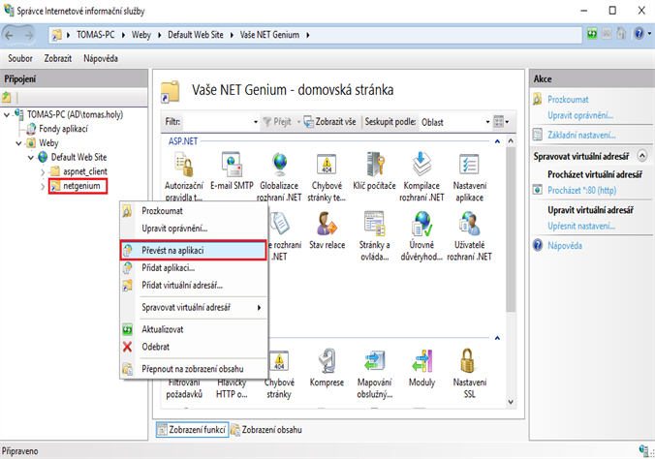655x459 pixels.
Task: Click Základní nastavení... link
Action: (x=581, y=135)
